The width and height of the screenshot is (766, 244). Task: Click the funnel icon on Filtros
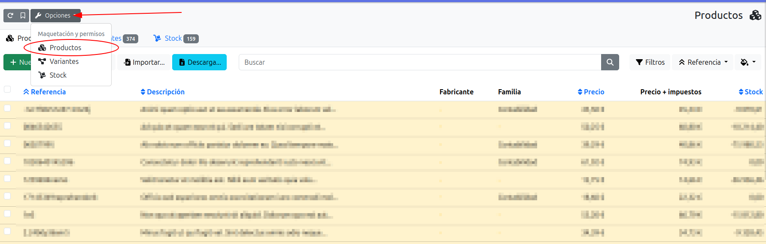coord(639,62)
